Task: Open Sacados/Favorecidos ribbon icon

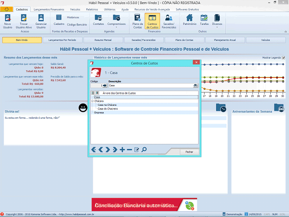Action: tap(169, 21)
